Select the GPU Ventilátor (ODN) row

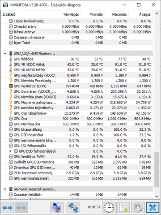[x=77, y=86]
